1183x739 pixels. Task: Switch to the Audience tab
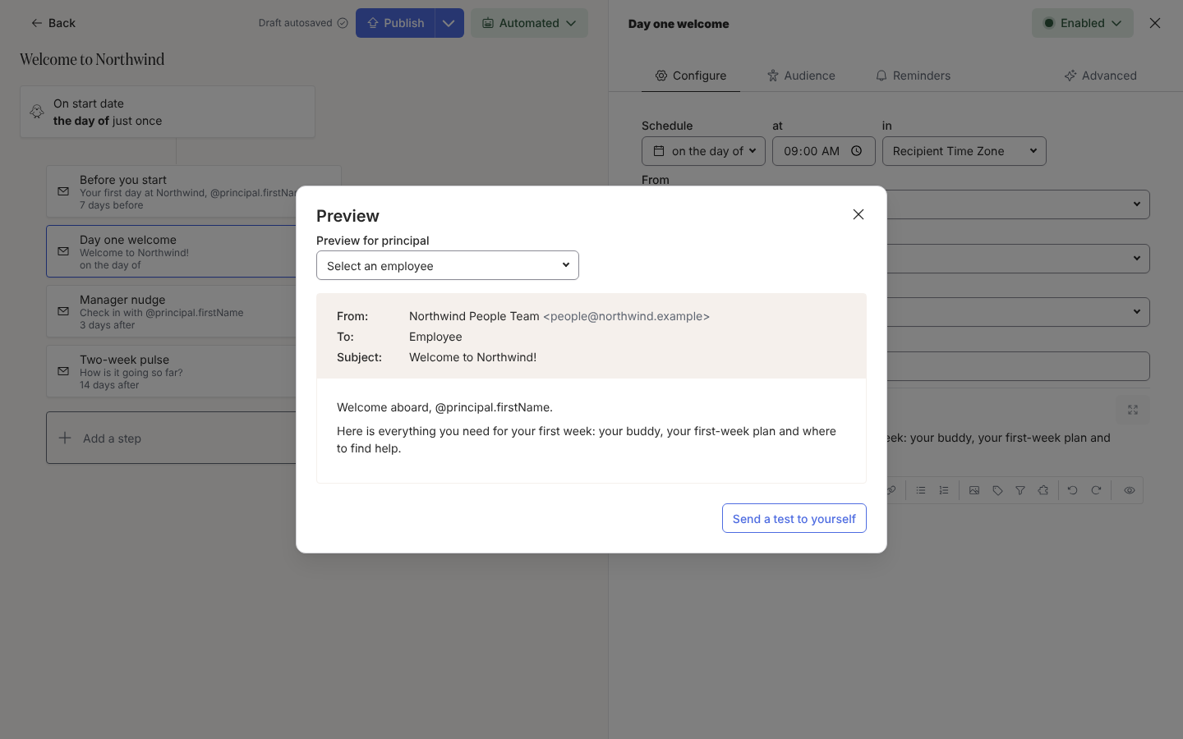coord(801,76)
